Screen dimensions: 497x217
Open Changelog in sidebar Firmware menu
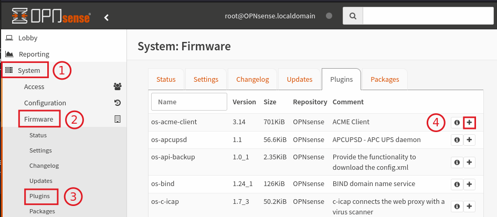pyautogui.click(x=44, y=166)
